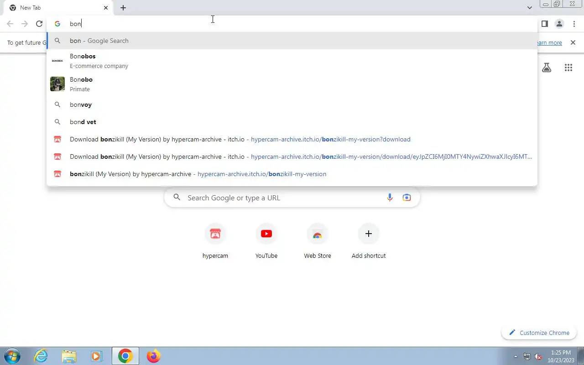584x365 pixels.
Task: Open the Web Store shortcut
Action: tap(318, 241)
